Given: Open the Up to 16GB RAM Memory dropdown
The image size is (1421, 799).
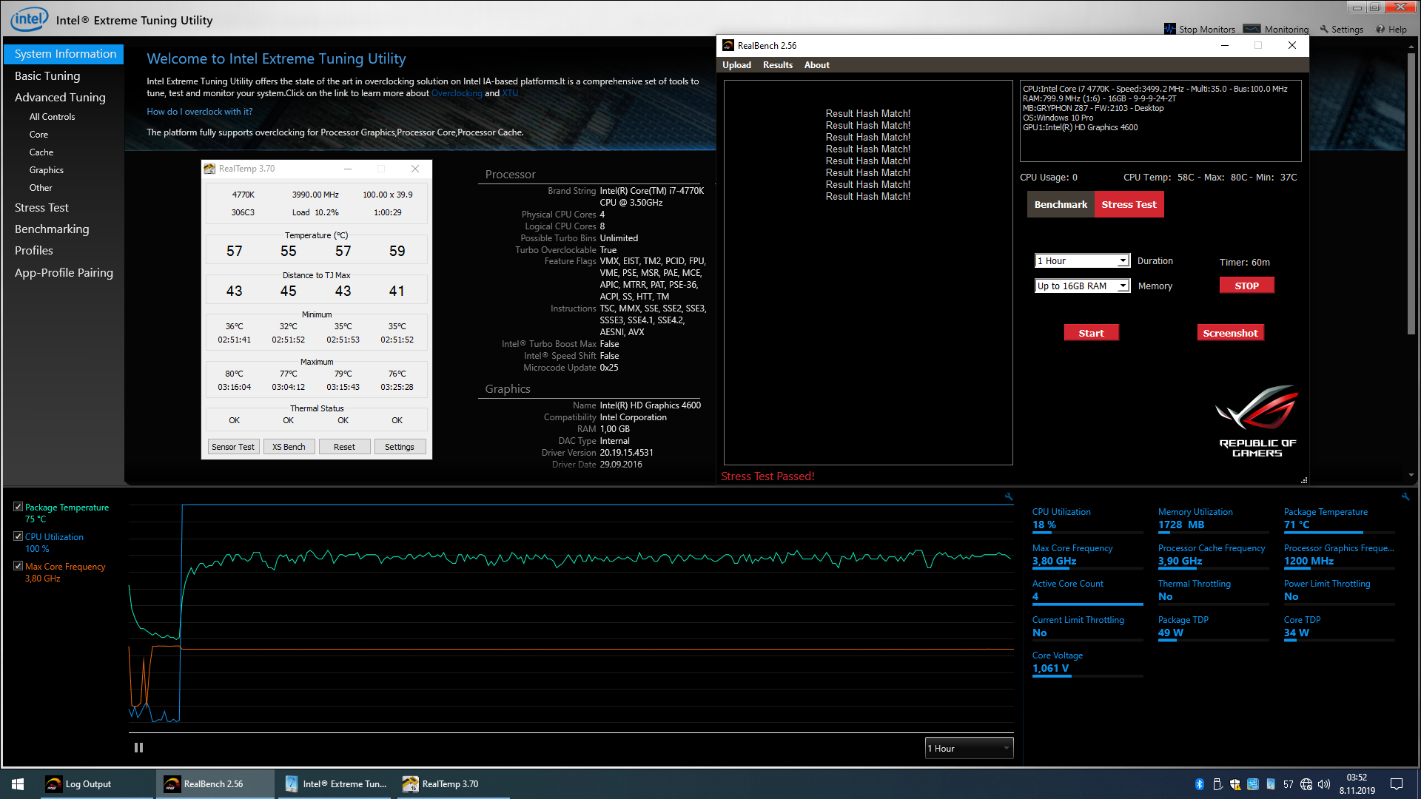Looking at the screenshot, I should pos(1082,286).
